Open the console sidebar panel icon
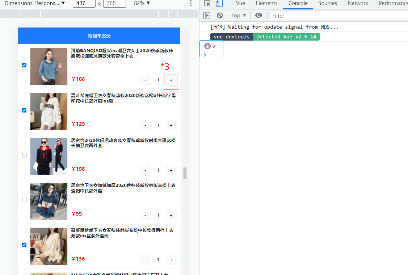This screenshot has width=408, height=275. 207,16
